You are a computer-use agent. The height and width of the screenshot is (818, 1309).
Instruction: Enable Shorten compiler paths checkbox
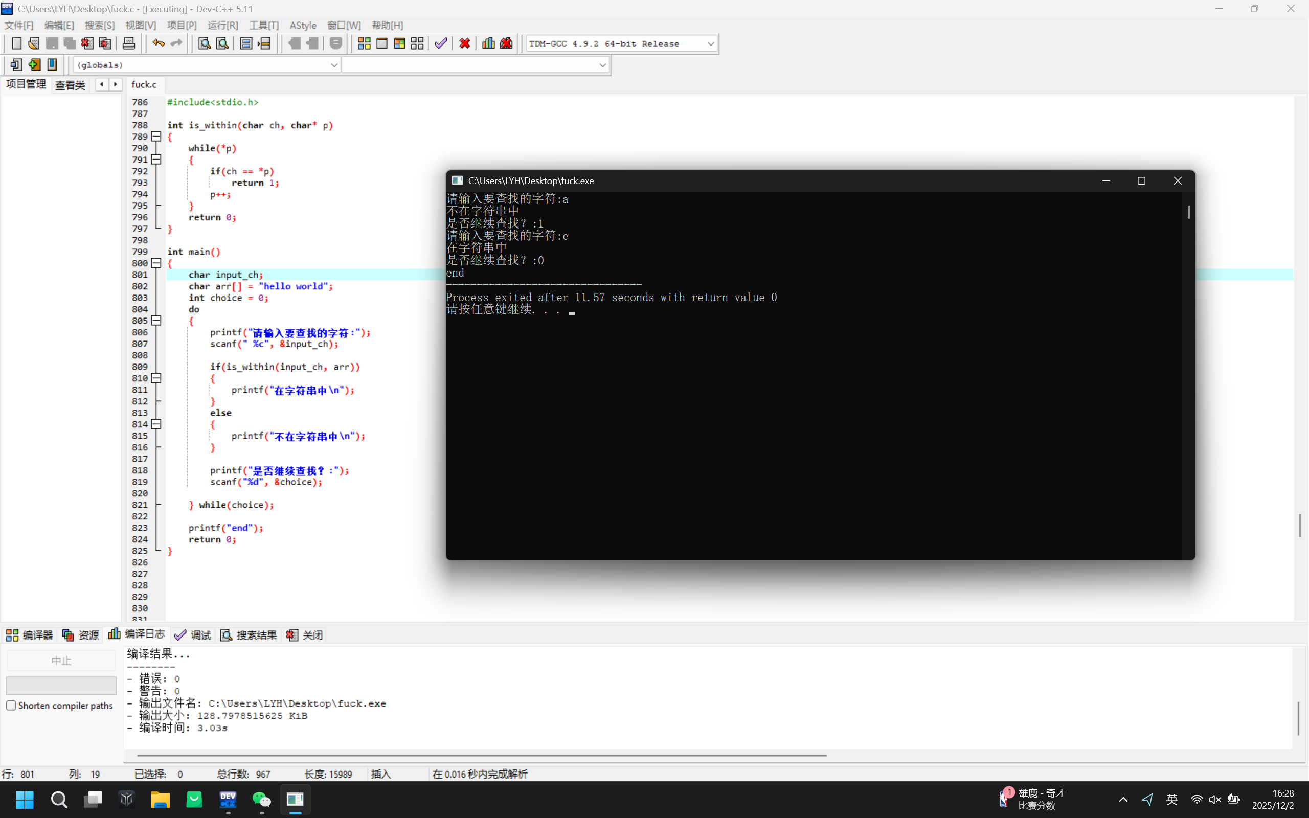click(x=11, y=706)
